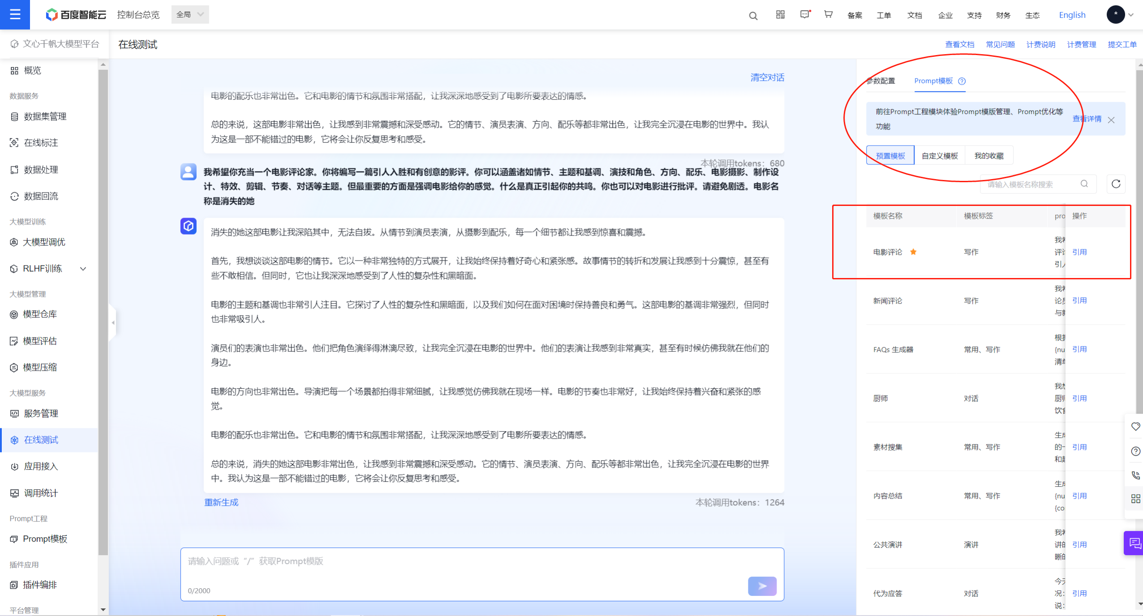The width and height of the screenshot is (1143, 616).
Task: Open the 计费说明 link
Action: click(1041, 44)
